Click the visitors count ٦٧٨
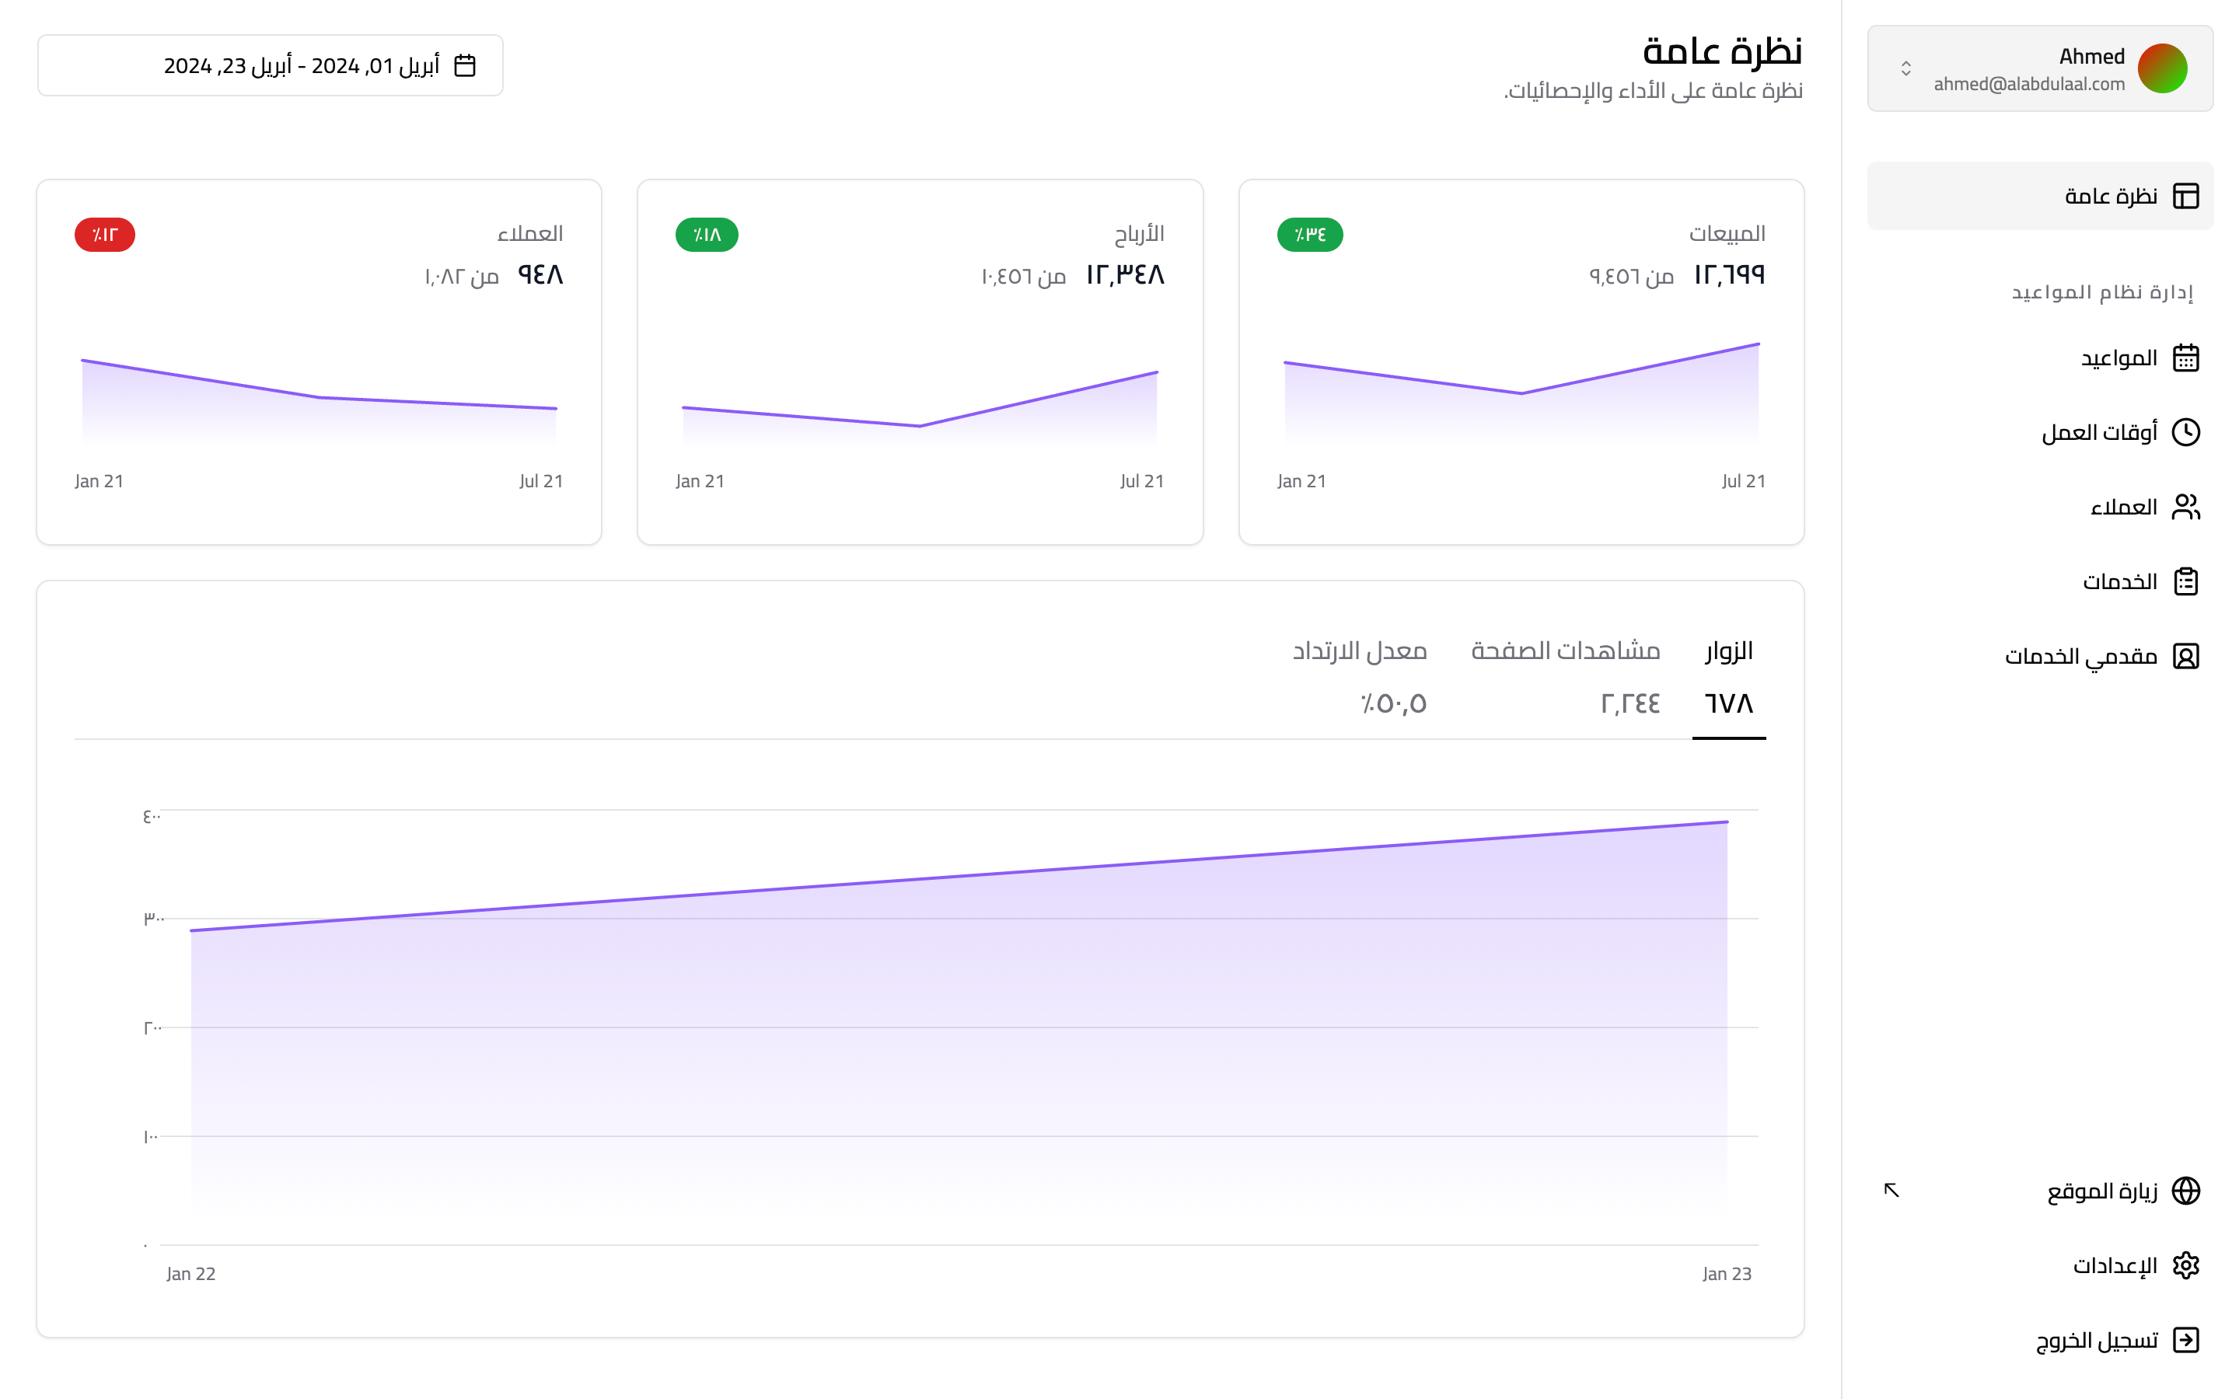 (1728, 704)
